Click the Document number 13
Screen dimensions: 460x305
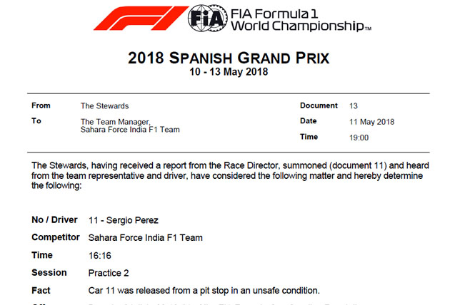354,105
